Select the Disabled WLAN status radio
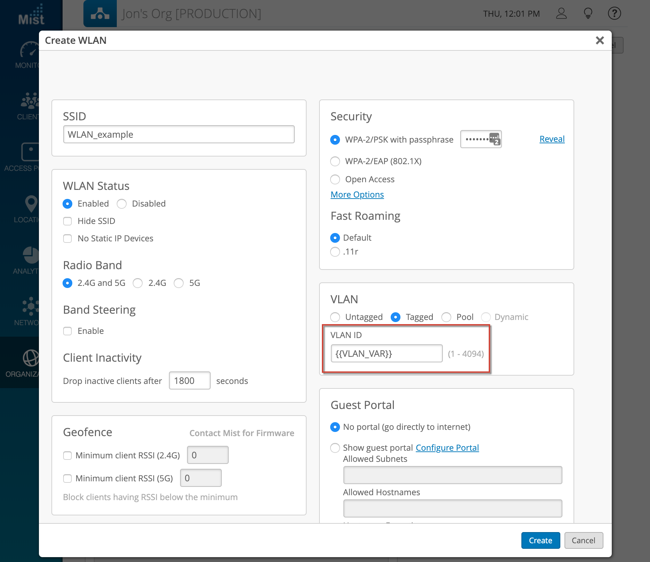The height and width of the screenshot is (562, 650). click(122, 204)
